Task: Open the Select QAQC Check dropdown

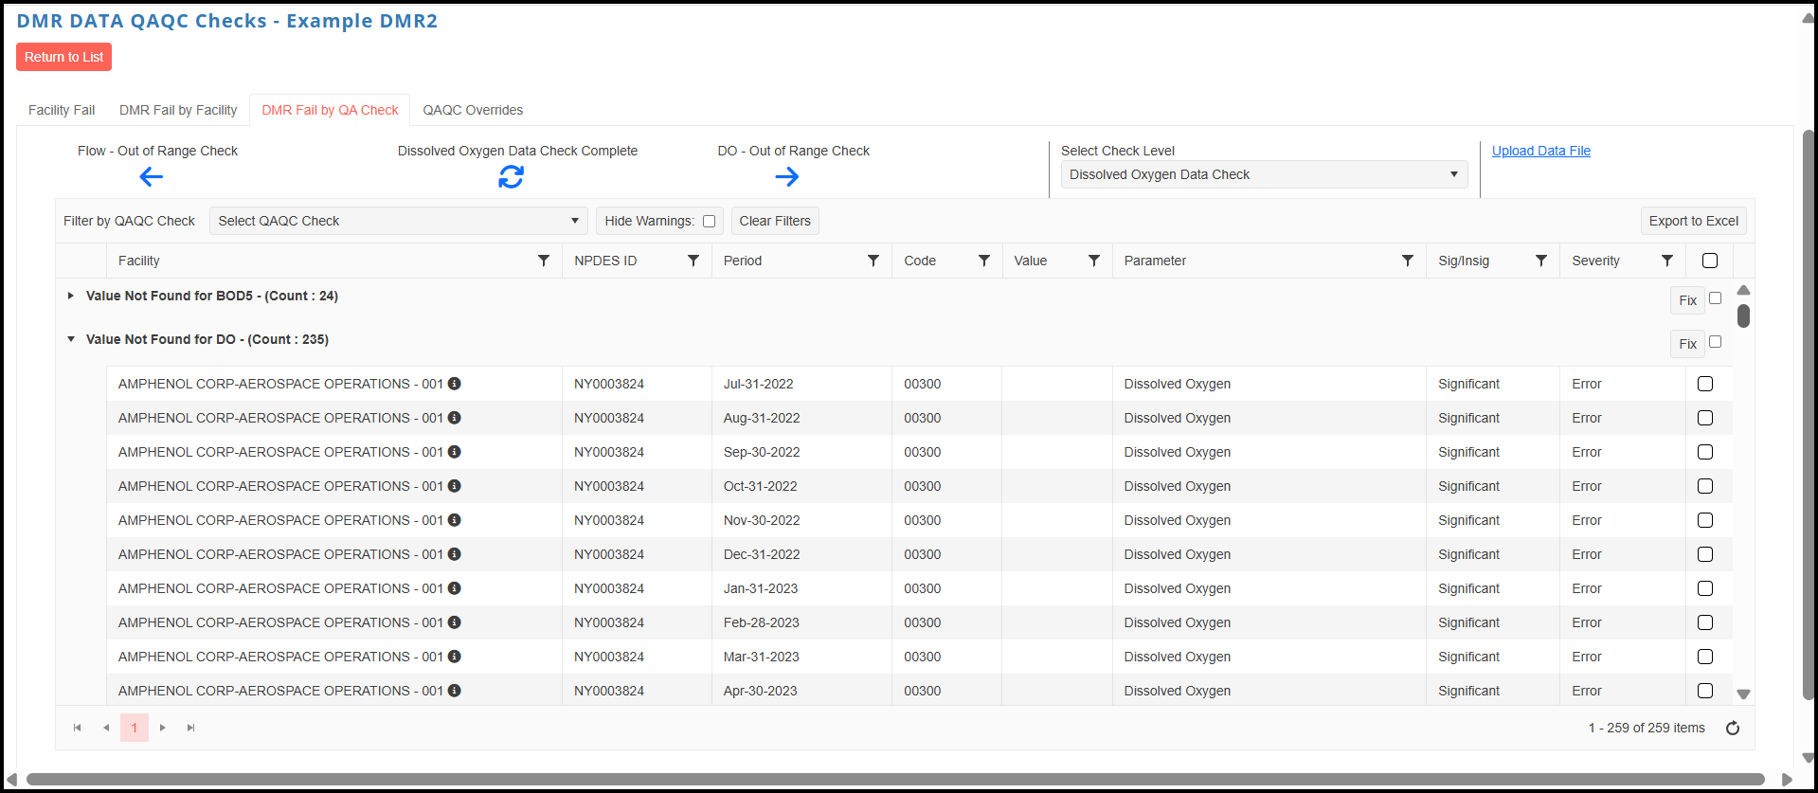Action: point(398,221)
